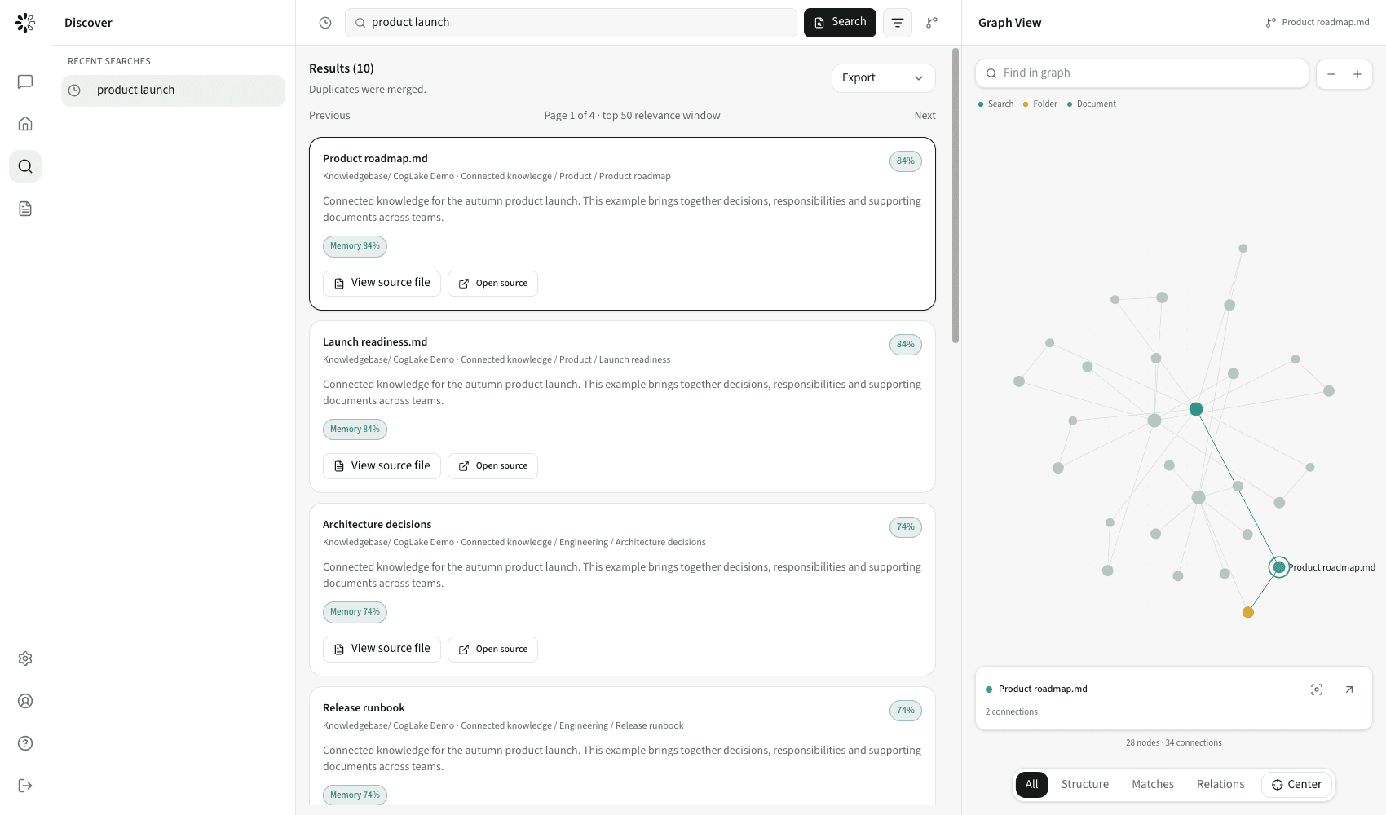View source file for Launch readiness.md
The width and height of the screenshot is (1386, 815).
click(x=382, y=466)
